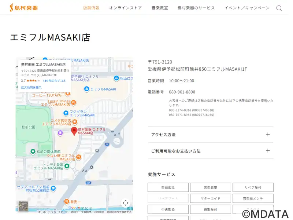Click the red map pin for 島村楽器 エミフルMASAKI店
The image size is (293, 220).
(x=74, y=131)
